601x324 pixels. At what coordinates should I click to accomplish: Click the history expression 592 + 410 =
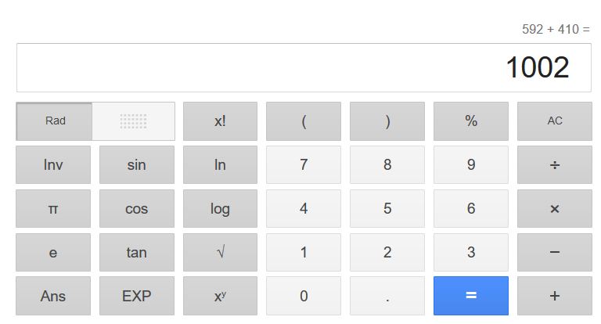point(556,30)
